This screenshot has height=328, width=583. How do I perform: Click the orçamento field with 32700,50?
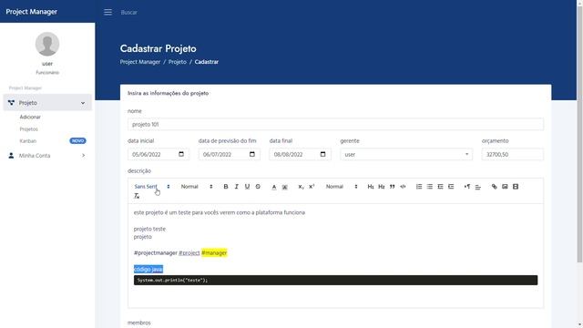tap(512, 154)
